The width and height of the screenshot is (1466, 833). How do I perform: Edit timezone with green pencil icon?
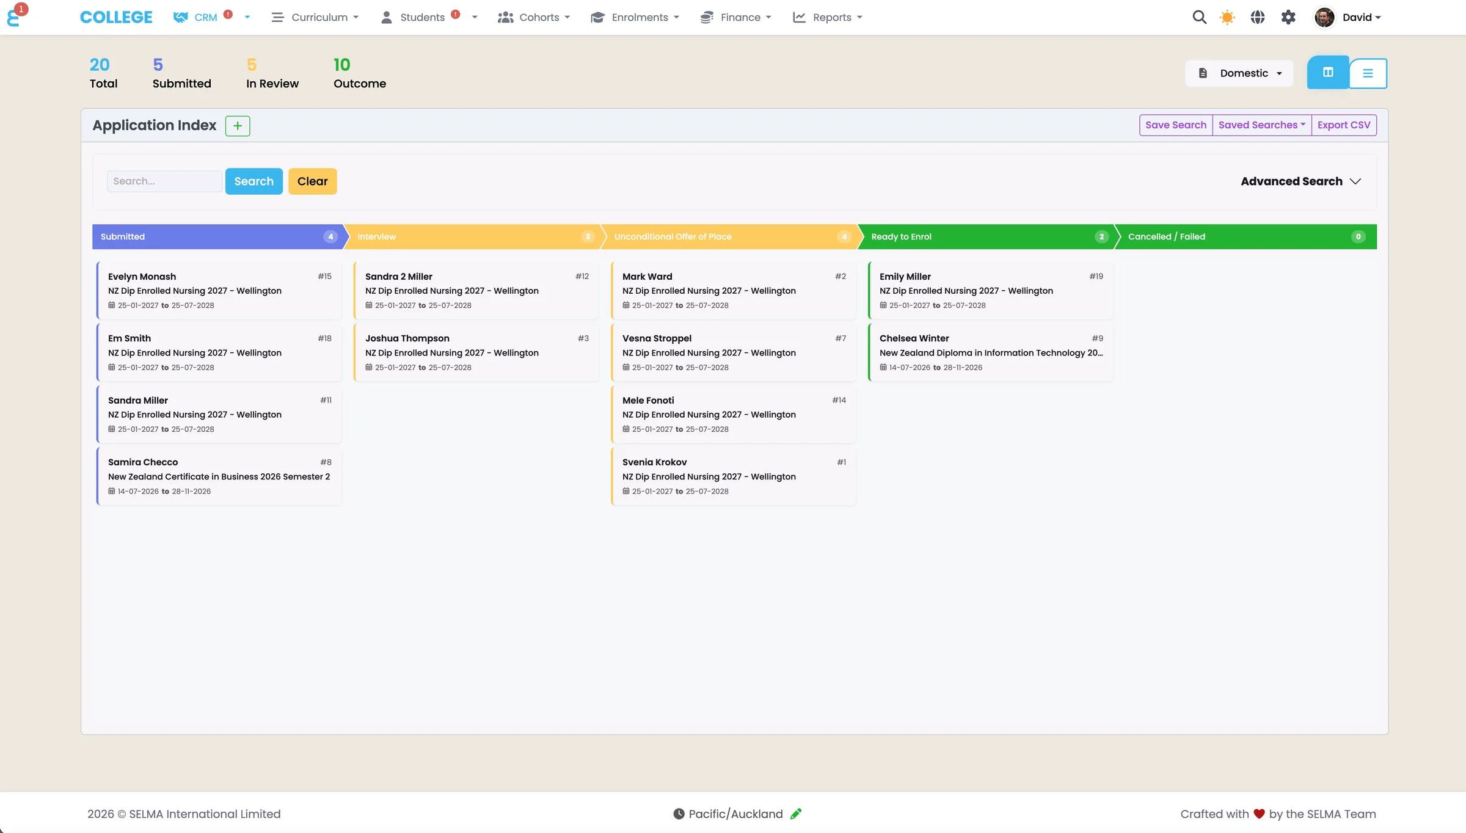tap(796, 813)
